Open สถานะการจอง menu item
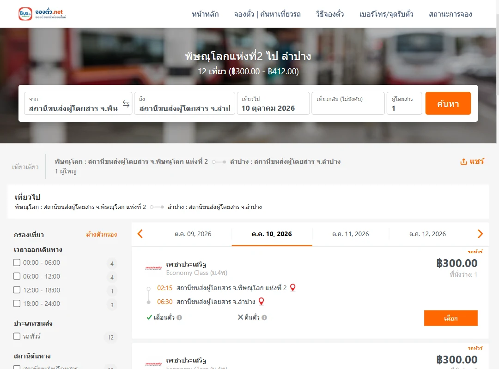 coord(450,14)
